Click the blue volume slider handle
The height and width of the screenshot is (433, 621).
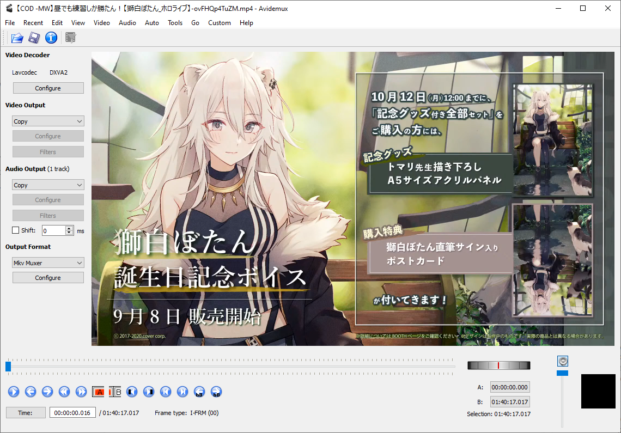click(x=562, y=373)
